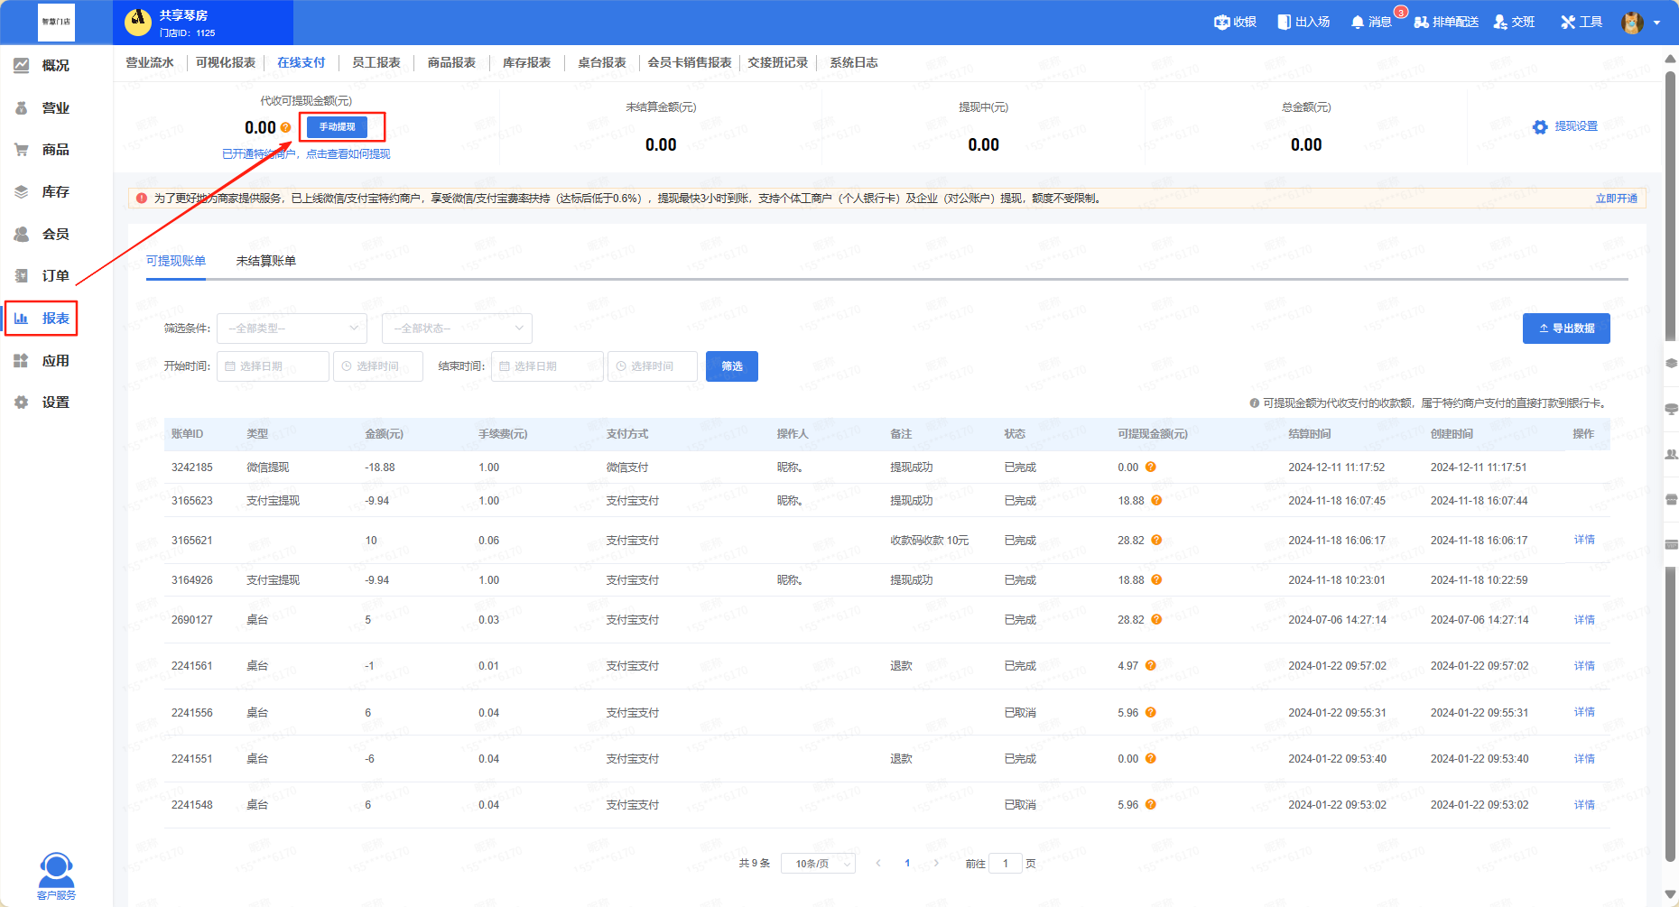Click 已开通特约商户 how-to-withdraw link

click(306, 154)
